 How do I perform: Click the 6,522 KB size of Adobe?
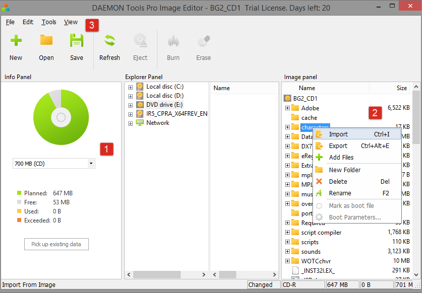(x=398, y=108)
